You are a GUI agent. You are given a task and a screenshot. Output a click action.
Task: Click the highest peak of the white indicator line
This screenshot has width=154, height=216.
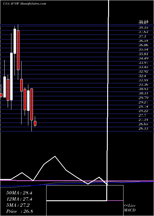click(55, 156)
